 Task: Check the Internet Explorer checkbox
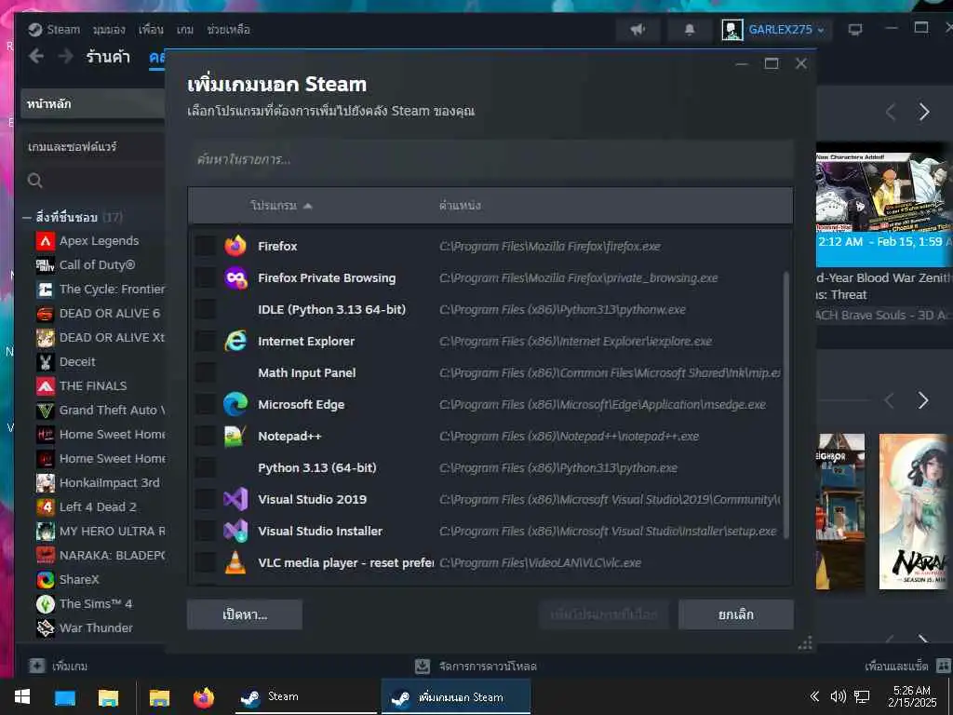click(x=205, y=341)
